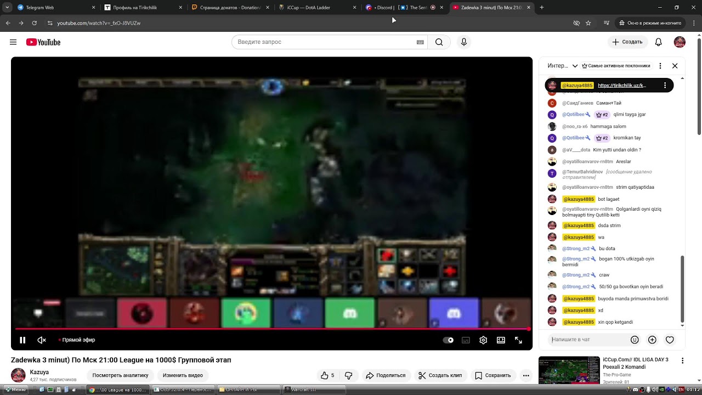Click Посмотреть аналитику button
The height and width of the screenshot is (395, 702).
[120, 375]
